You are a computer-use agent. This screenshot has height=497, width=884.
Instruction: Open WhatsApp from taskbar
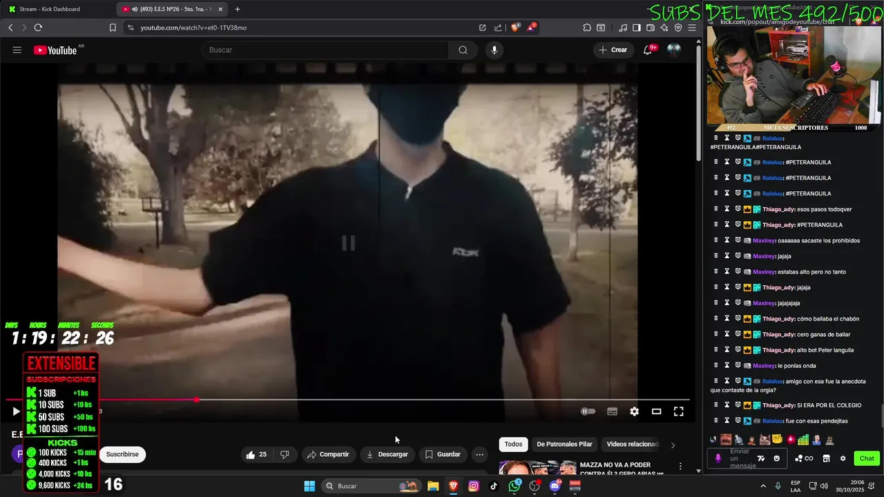515,486
